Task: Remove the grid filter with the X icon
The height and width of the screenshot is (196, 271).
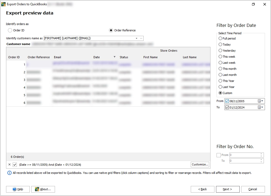Action: [x=9, y=164]
